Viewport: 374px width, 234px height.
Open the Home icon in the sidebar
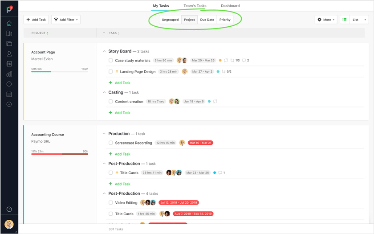coord(9,23)
